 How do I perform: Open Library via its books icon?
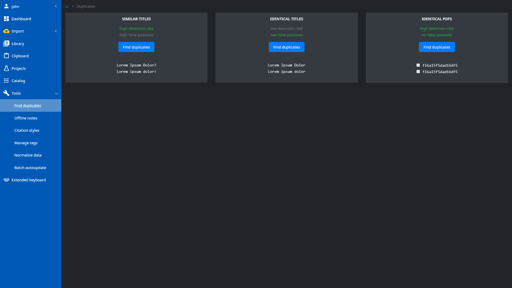tap(6, 43)
